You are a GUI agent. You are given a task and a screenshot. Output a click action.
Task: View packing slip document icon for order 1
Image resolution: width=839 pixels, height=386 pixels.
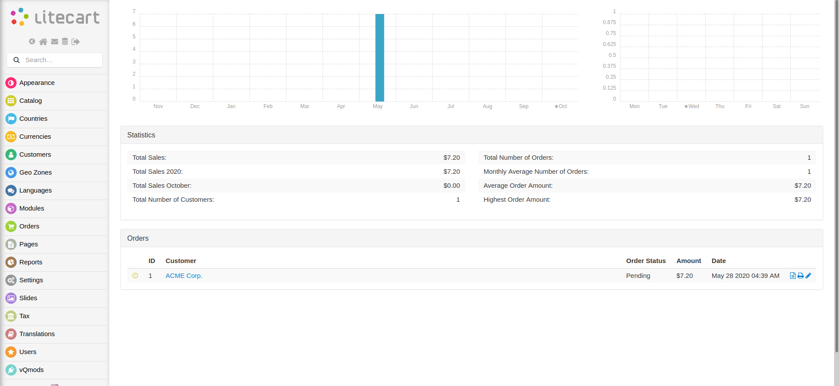pyautogui.click(x=793, y=276)
